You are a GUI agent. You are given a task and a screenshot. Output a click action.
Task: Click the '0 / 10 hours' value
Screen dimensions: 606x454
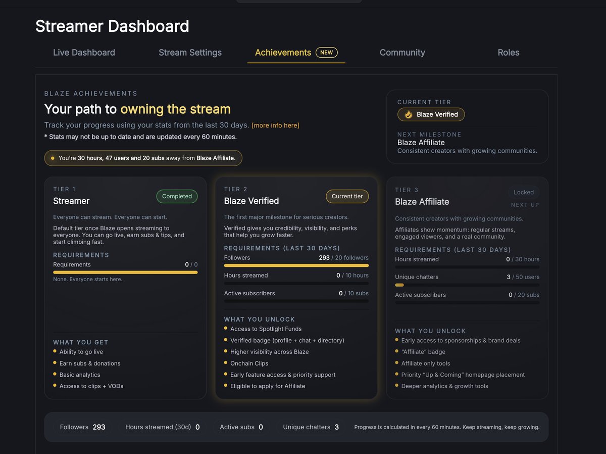352,276
